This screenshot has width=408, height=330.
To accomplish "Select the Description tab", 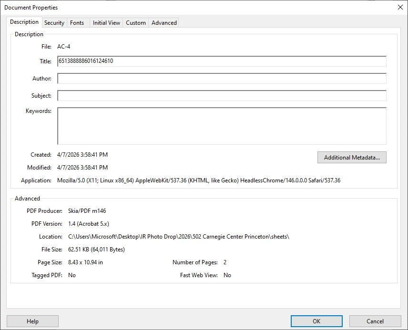I will pos(24,22).
